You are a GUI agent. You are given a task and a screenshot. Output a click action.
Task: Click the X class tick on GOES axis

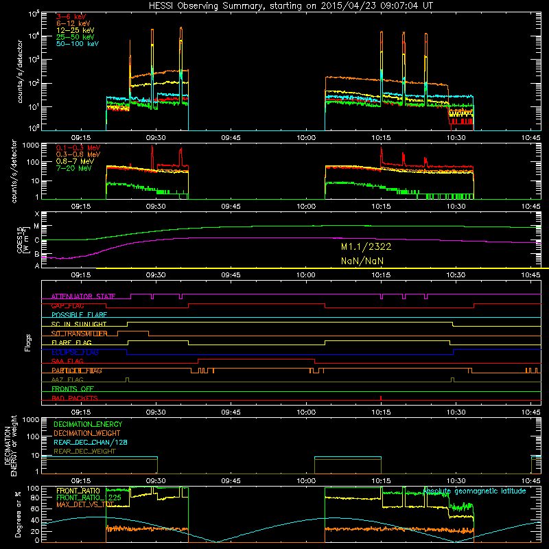37,214
